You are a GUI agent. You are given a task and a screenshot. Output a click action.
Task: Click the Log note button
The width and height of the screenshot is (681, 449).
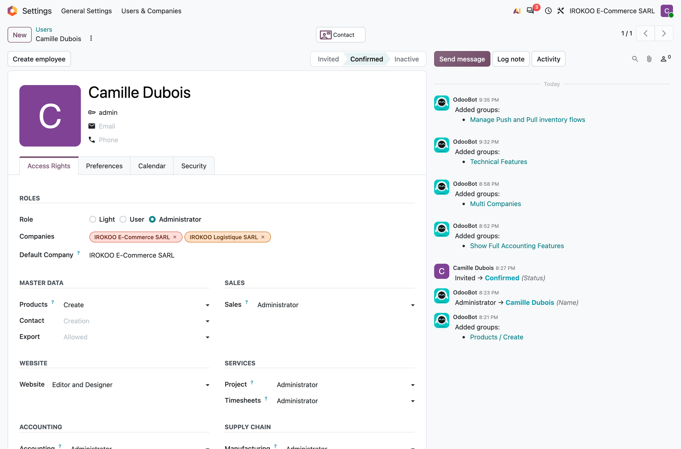coord(511,59)
